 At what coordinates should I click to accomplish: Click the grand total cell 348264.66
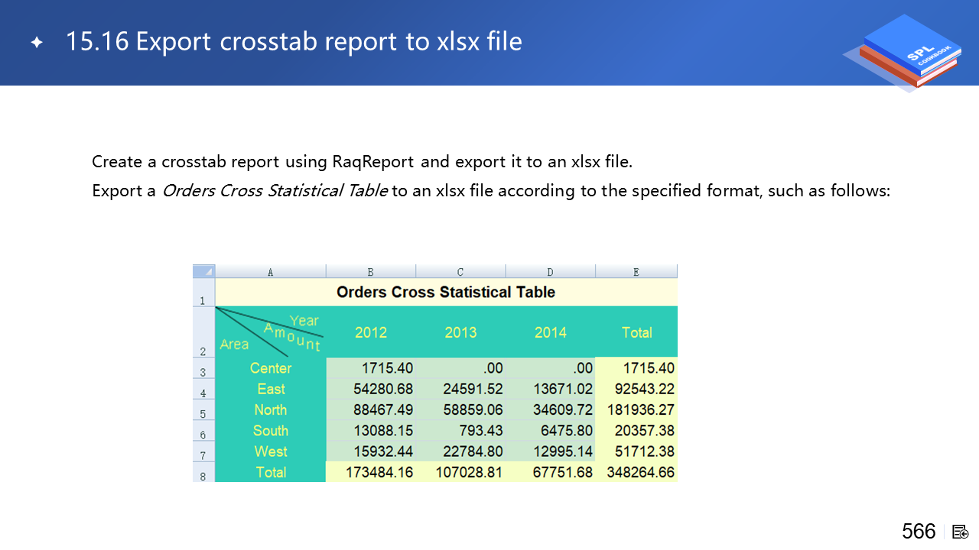pyautogui.click(x=640, y=472)
